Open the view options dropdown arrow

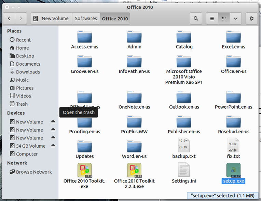(235, 18)
